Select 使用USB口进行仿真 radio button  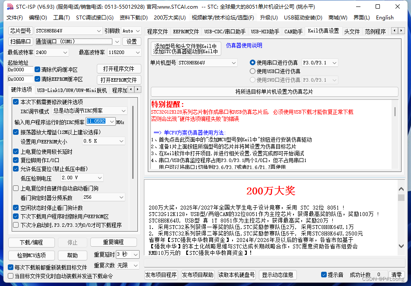(x=252, y=71)
